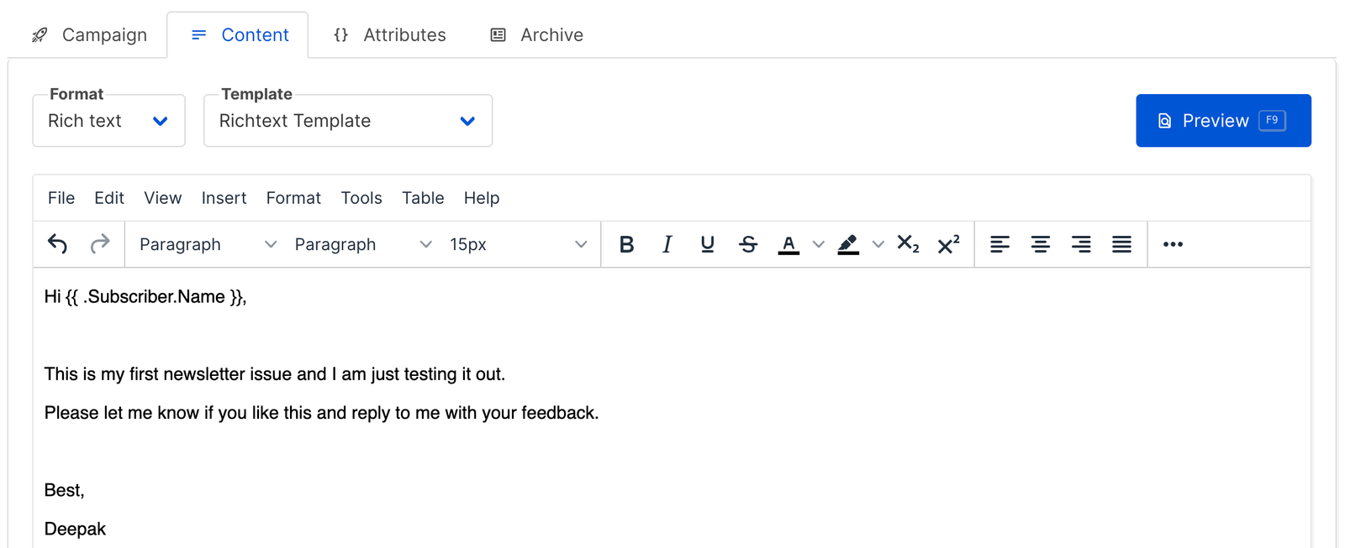
Task: Open the text color picker arrow
Action: tap(818, 244)
